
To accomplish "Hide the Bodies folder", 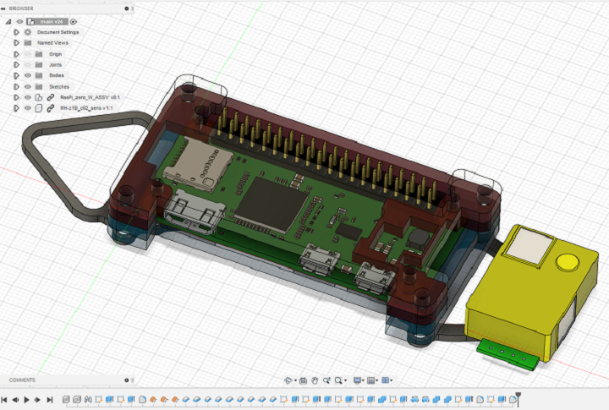I will tap(28, 75).
